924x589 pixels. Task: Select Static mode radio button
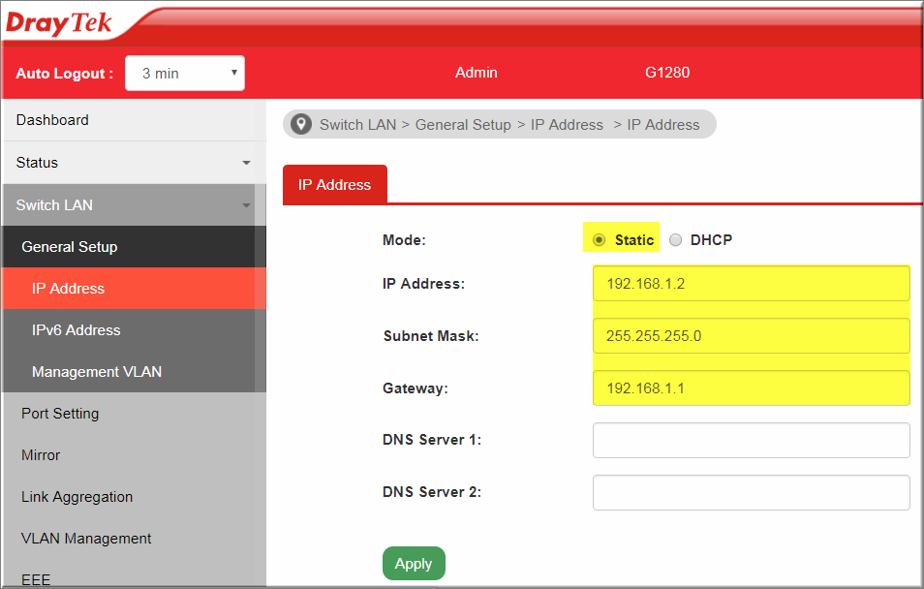(x=599, y=240)
